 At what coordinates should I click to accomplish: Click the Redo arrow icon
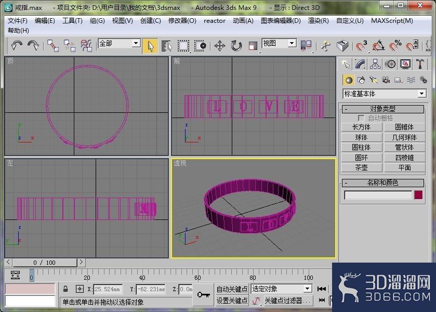click(33, 45)
